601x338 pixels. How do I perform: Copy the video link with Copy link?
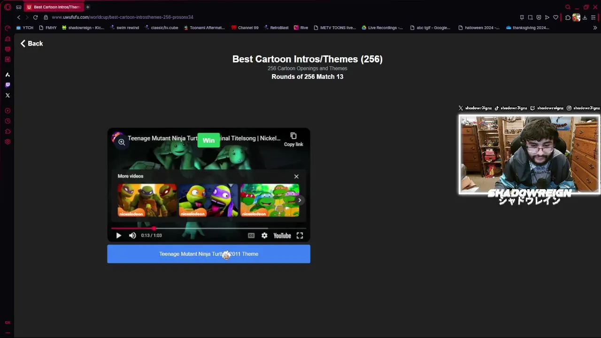293,139
